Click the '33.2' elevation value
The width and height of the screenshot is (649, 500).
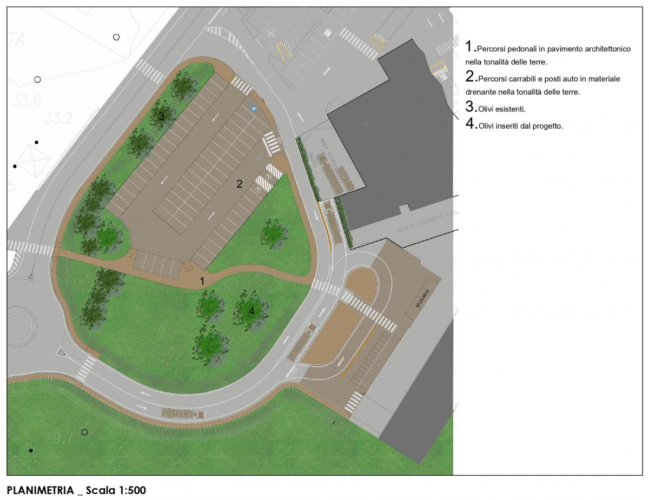click(x=58, y=118)
